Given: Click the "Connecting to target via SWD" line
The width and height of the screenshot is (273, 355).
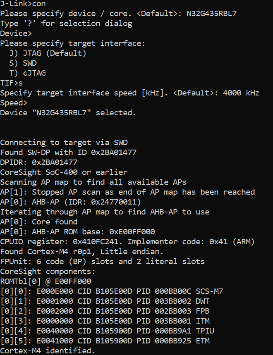Looking at the screenshot, I should pyautogui.click(x=64, y=143).
